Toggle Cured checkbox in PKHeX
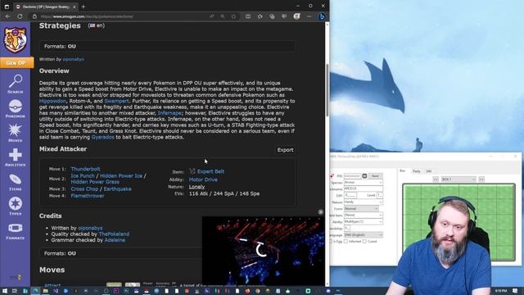 pyautogui.click(x=364, y=241)
